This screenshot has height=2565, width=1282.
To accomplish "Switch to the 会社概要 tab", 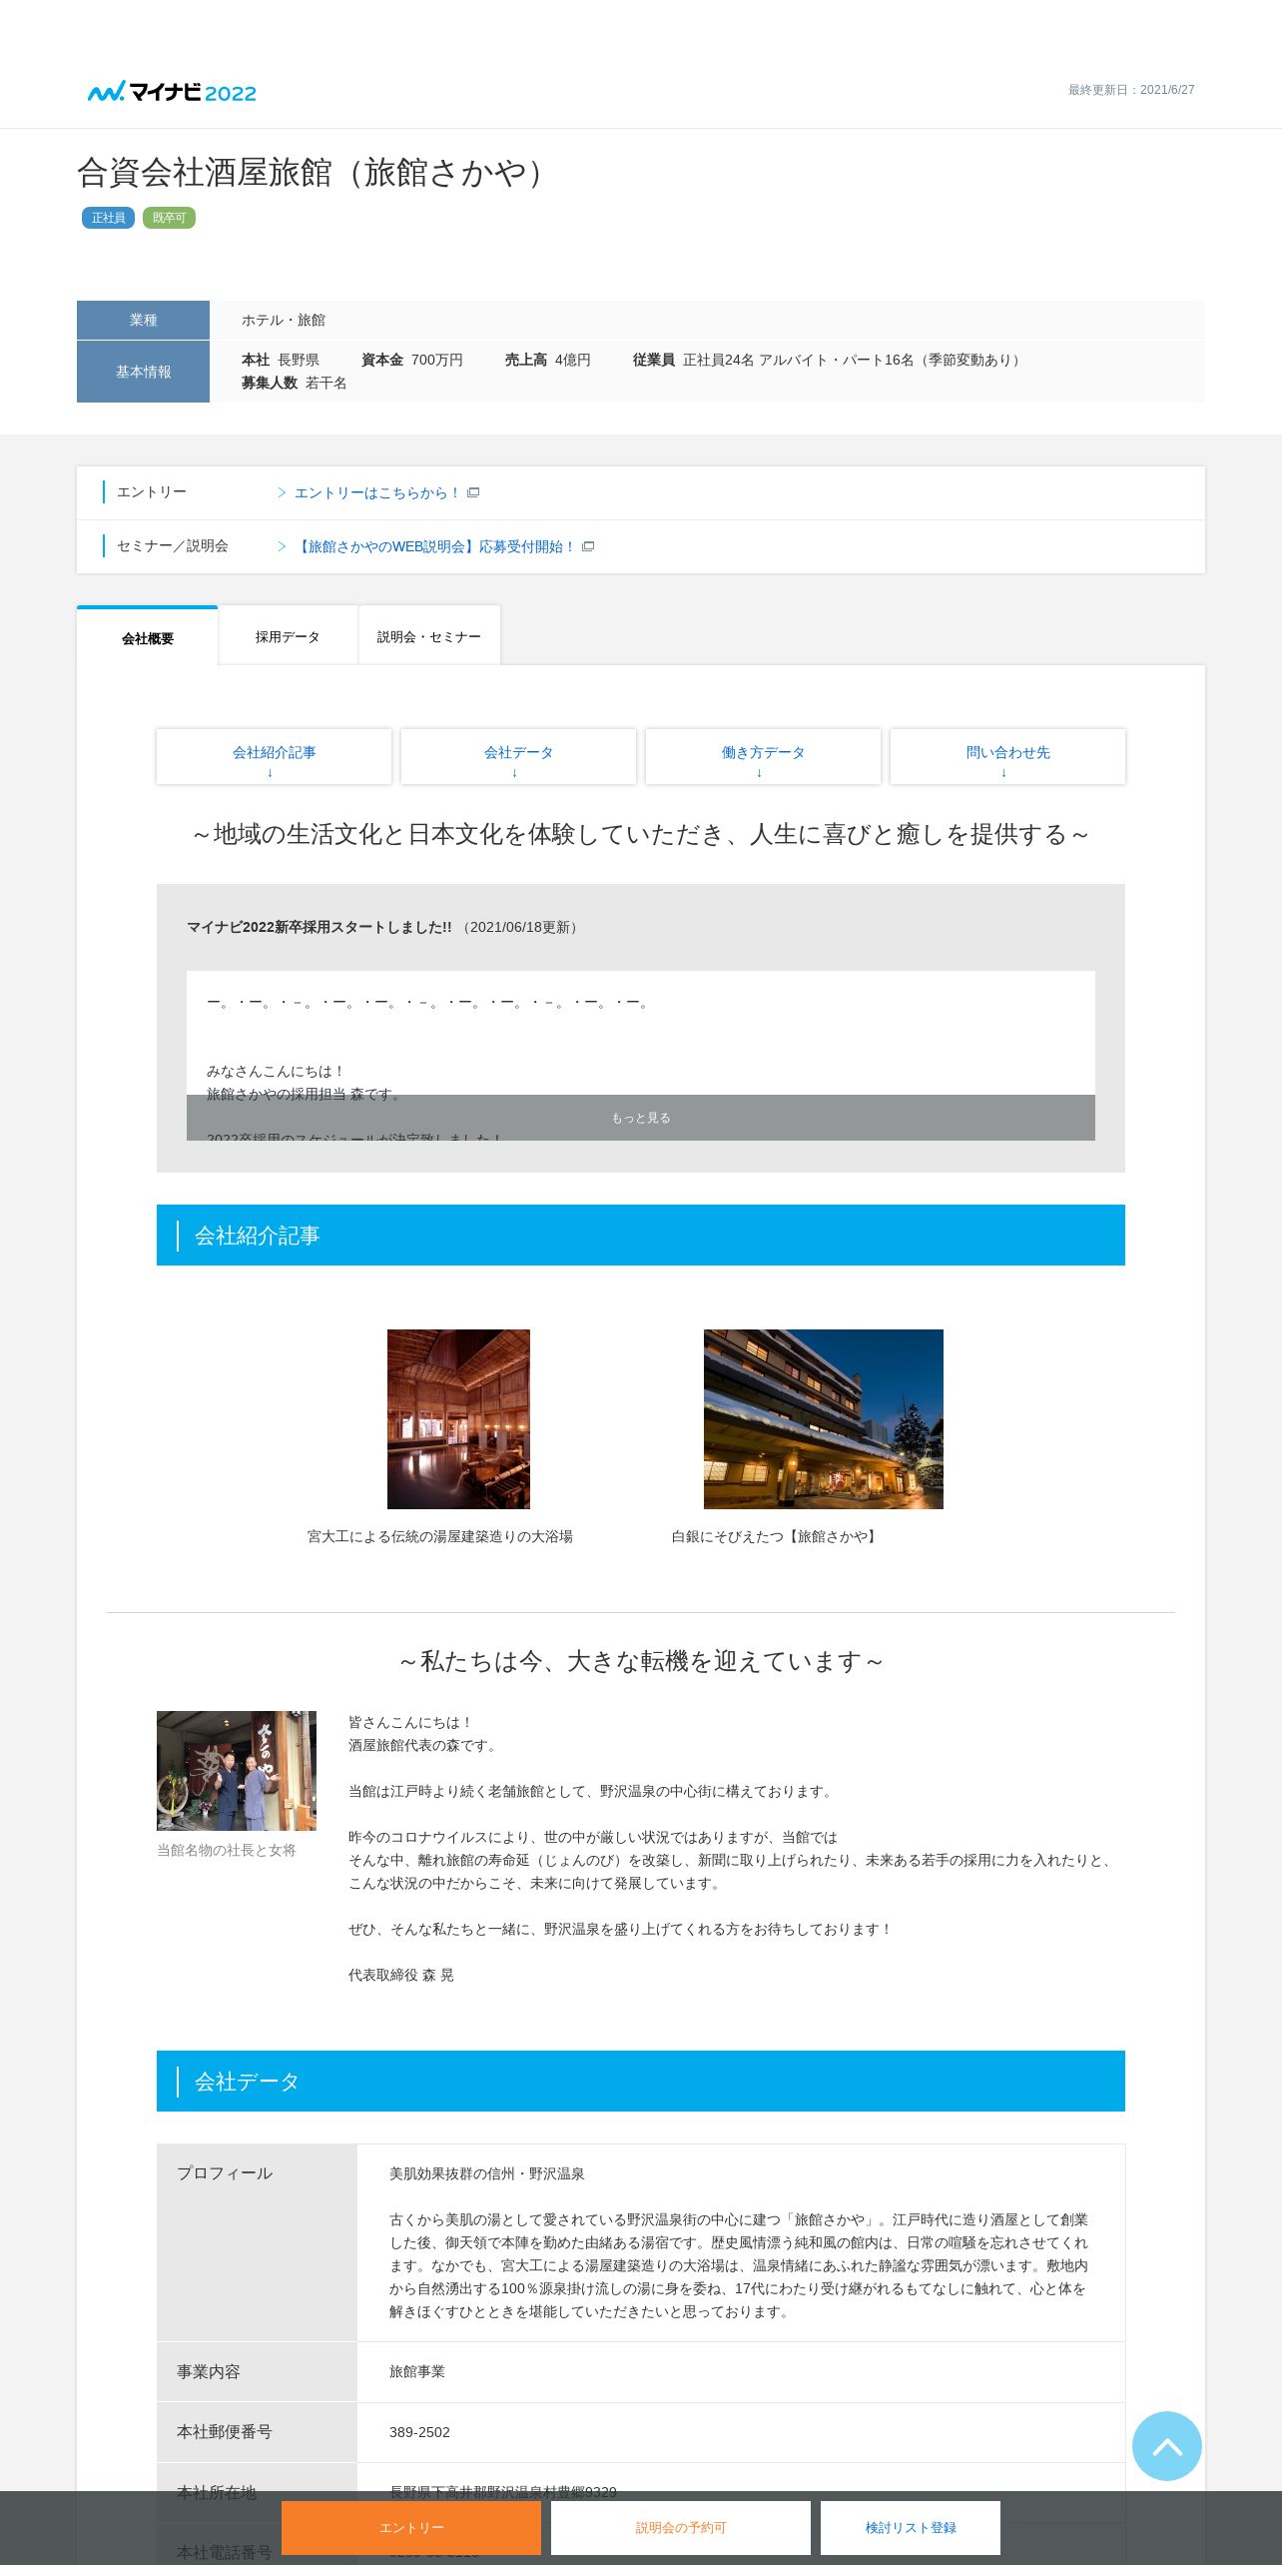I will [147, 636].
